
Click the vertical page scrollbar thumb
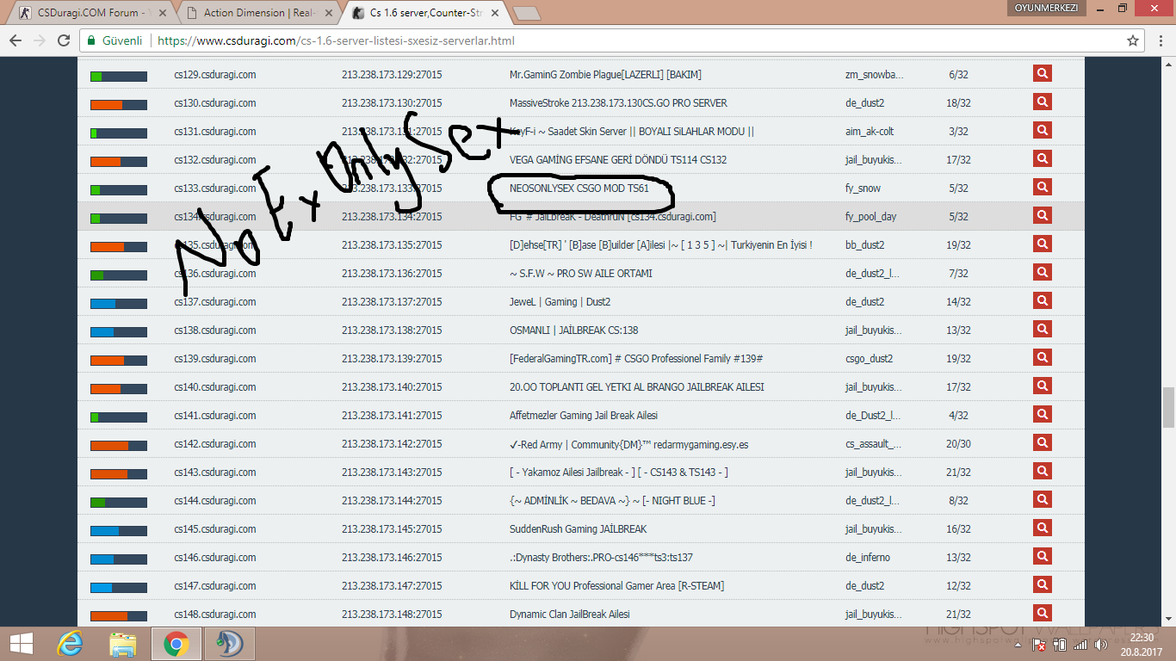(1168, 407)
